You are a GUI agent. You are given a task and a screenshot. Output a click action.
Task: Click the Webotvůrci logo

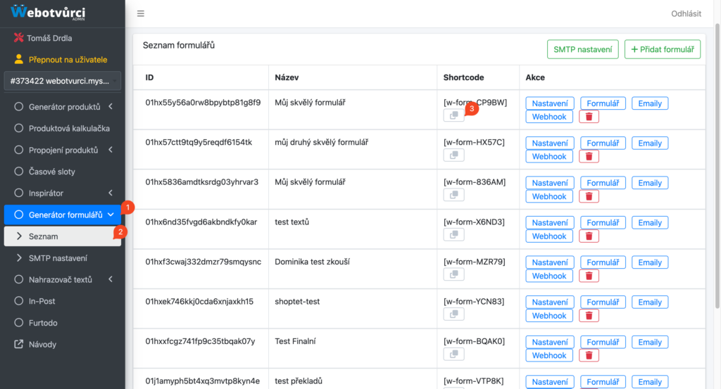(x=48, y=13)
